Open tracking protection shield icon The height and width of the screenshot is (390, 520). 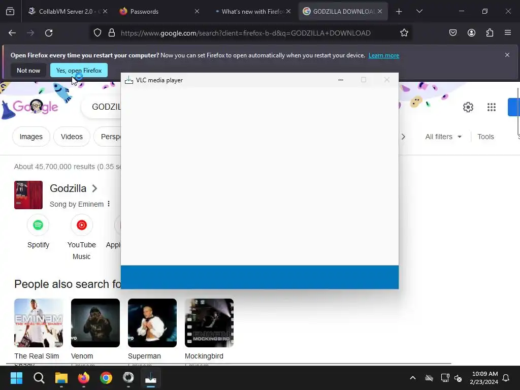click(97, 33)
